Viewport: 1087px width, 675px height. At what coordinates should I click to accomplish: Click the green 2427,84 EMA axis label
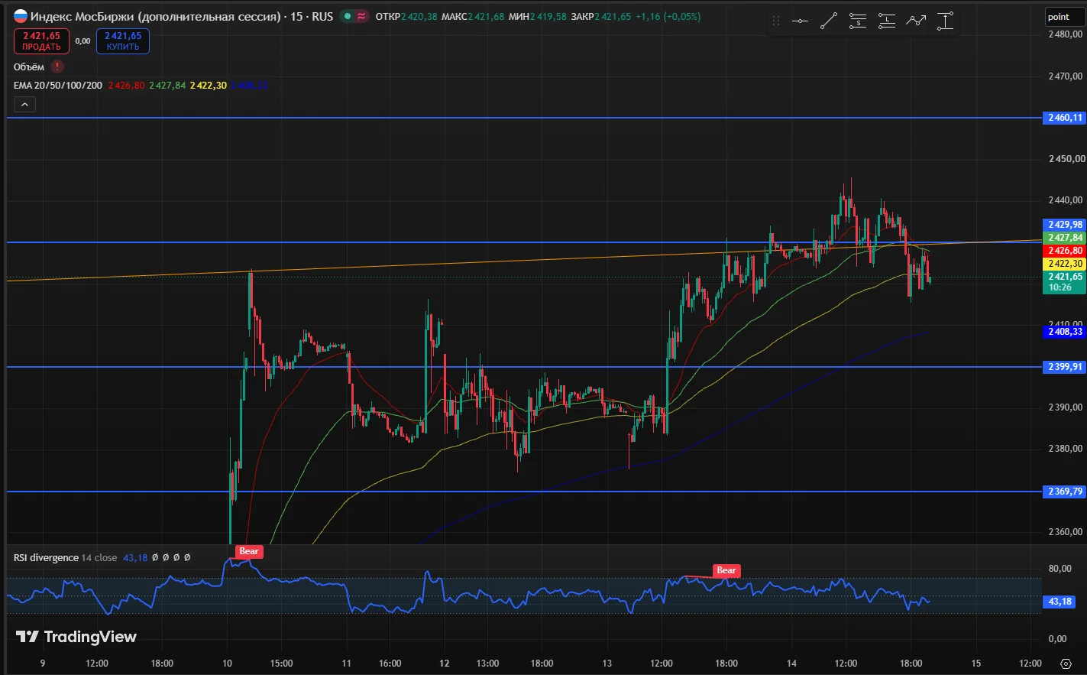pyautogui.click(x=1065, y=238)
